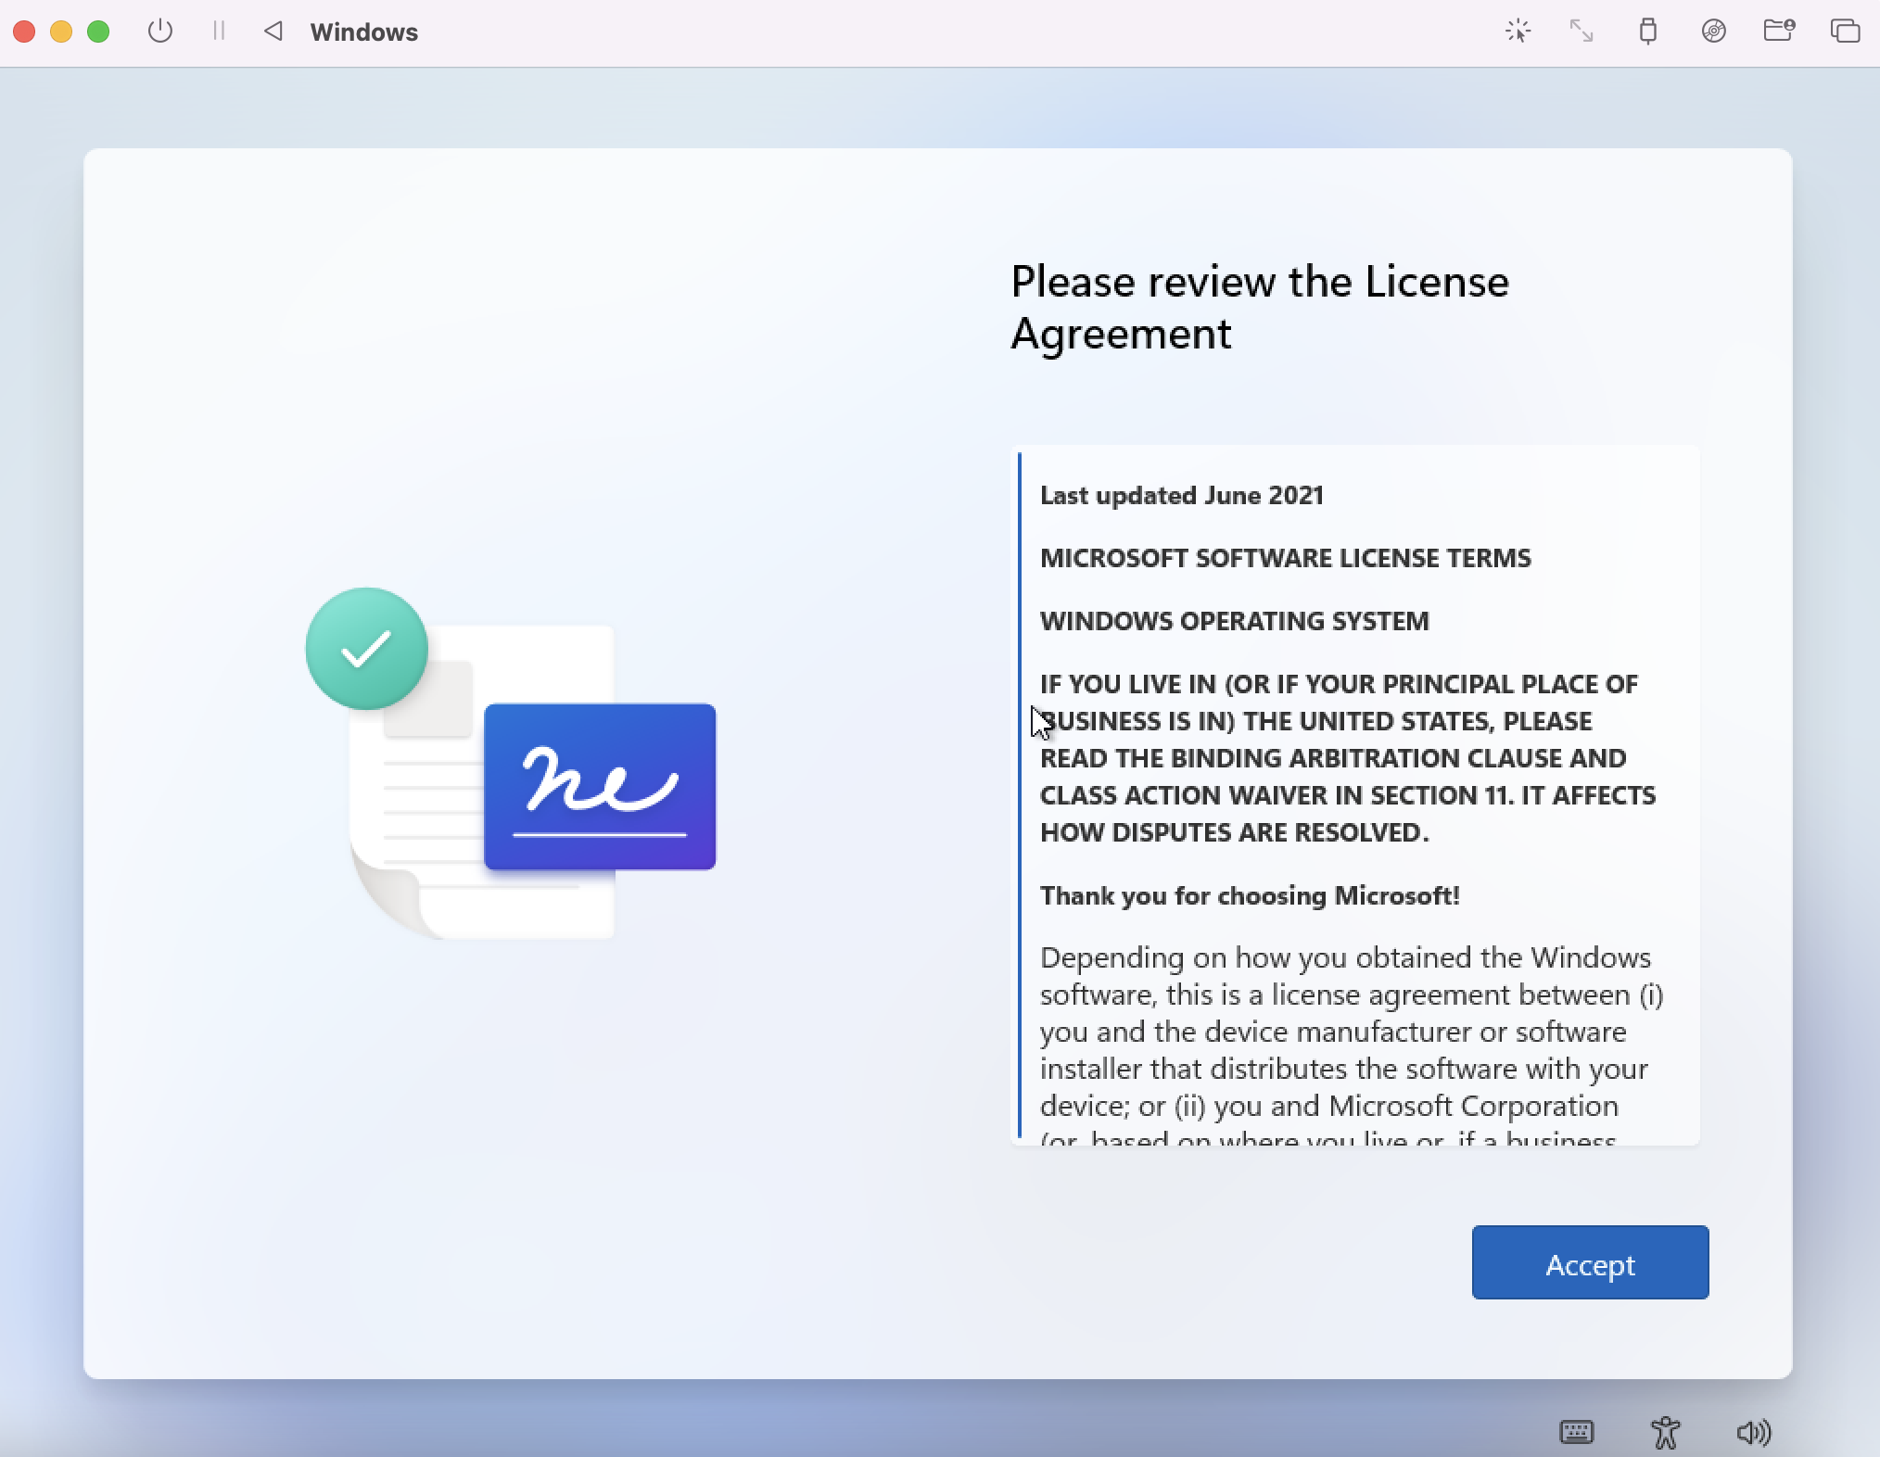The width and height of the screenshot is (1880, 1457).
Task: Click the MICROSOFT SOFTWARE LICENSE TERMS heading
Action: click(x=1285, y=558)
